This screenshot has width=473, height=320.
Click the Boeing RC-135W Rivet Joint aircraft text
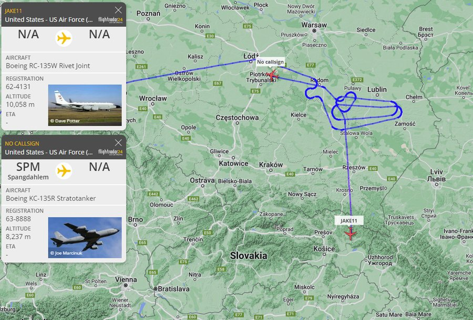48,66
